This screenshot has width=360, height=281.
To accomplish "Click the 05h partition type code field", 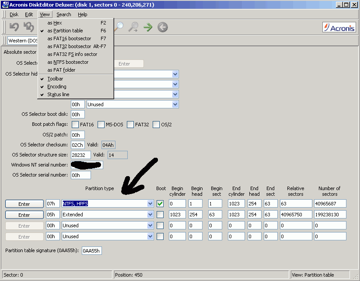I will coord(53,215).
